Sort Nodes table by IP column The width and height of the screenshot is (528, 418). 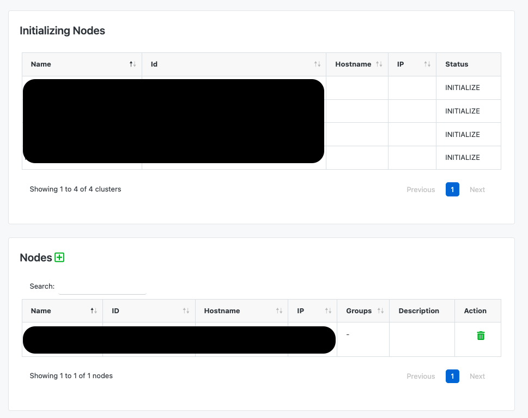point(312,311)
